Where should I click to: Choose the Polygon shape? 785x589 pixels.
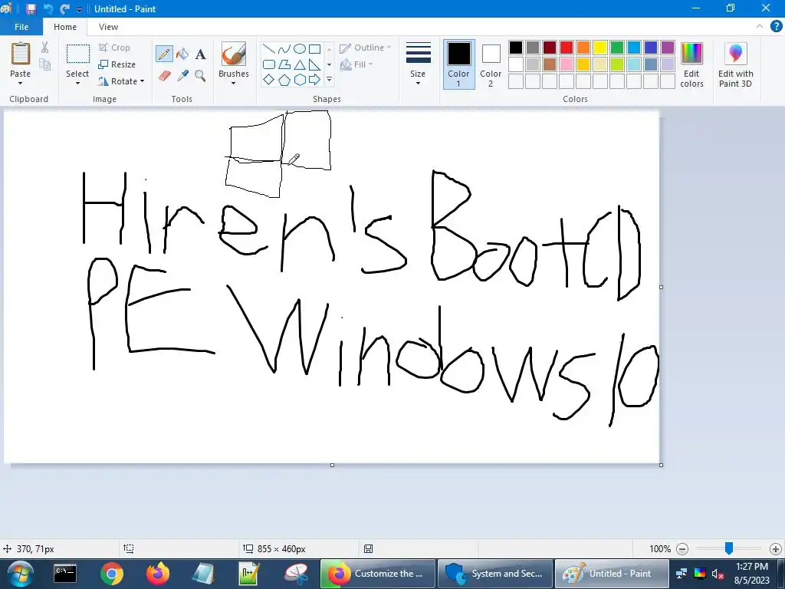coord(284,64)
